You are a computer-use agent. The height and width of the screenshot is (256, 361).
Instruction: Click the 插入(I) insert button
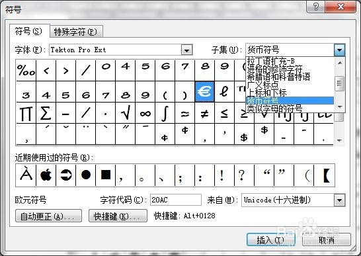click(270, 240)
